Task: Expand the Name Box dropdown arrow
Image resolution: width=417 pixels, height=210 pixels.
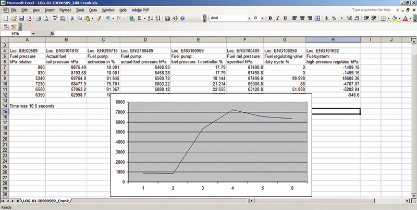Action: click(33, 34)
